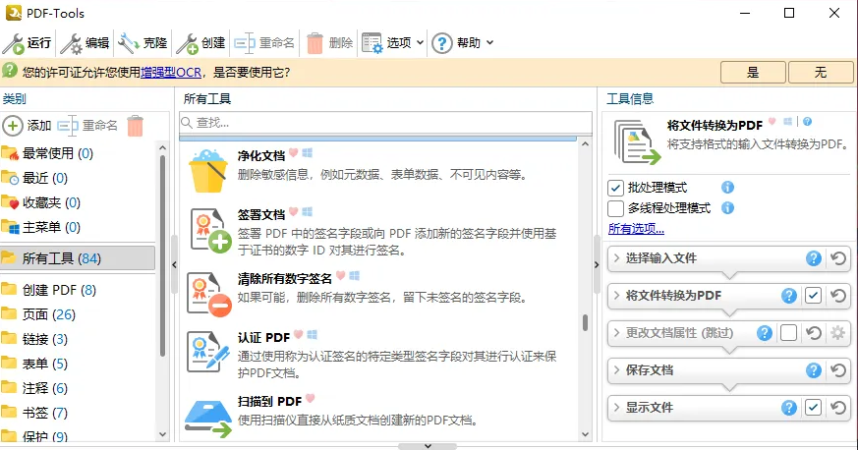
Task: Click the 清除所有数字签名 icon
Action: tap(209, 294)
